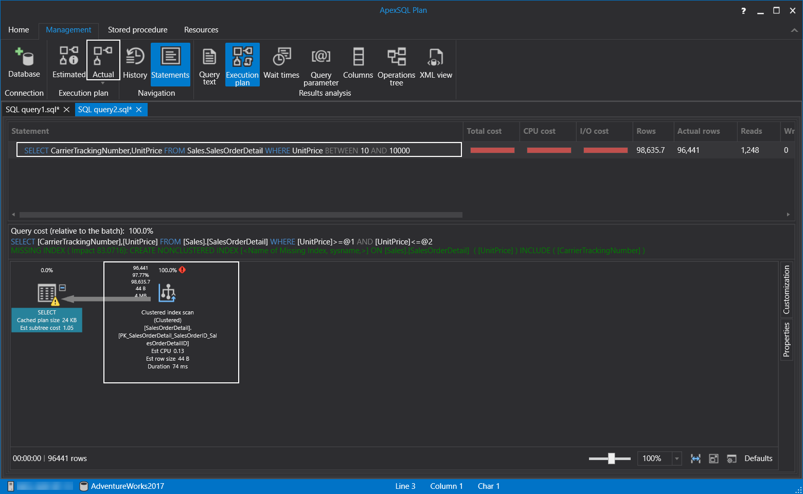Open the Columns results view
Screen dimensions: 803x494
coord(358,63)
